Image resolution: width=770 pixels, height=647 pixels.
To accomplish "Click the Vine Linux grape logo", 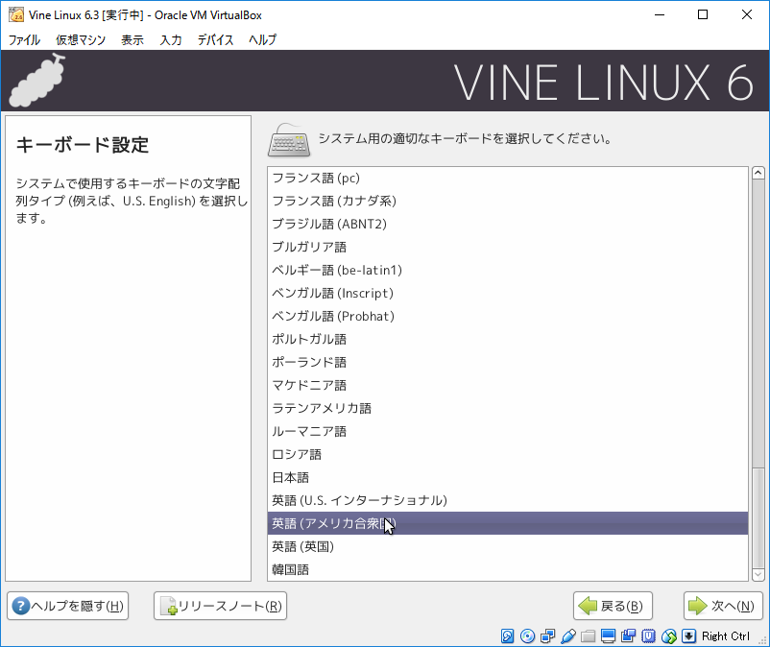I will 38,82.
